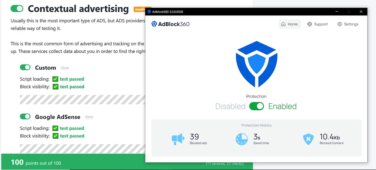Toggle the AdBlock360 Protection switch
This screenshot has width=376, height=170.
click(x=256, y=106)
